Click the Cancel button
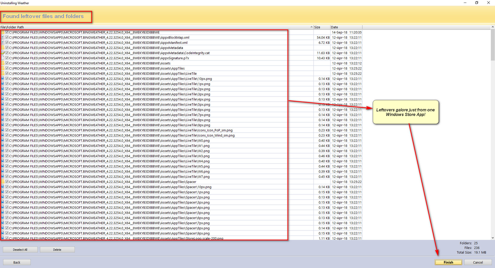Screen dimensions: 495x268 coord(478,262)
